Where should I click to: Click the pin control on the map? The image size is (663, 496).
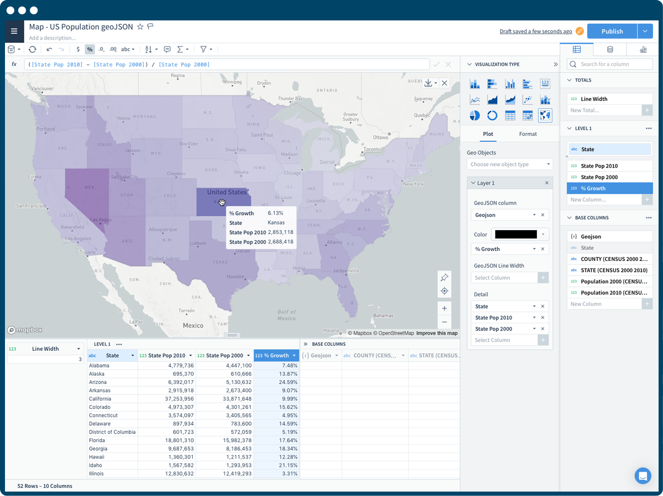(444, 278)
